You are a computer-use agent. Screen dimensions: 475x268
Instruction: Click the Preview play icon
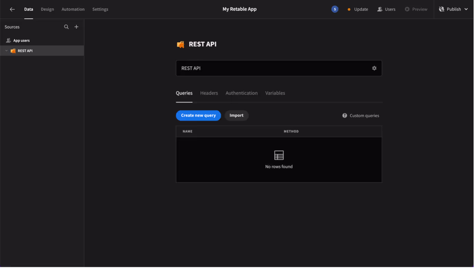click(407, 9)
